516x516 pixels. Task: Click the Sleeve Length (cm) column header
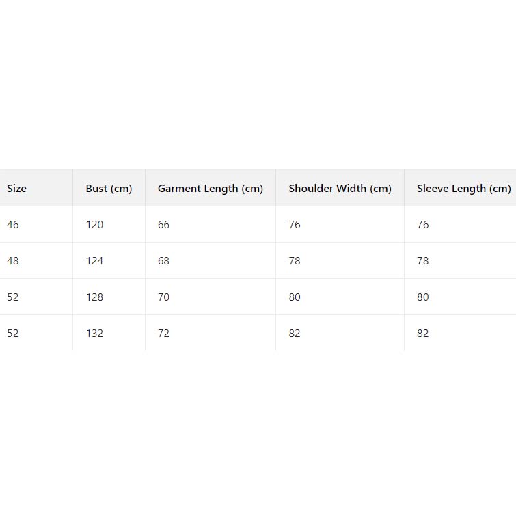click(x=463, y=189)
